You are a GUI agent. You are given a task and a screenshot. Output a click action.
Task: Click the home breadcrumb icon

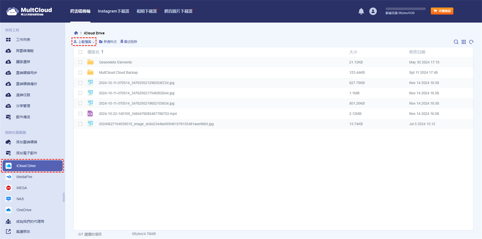pos(76,32)
